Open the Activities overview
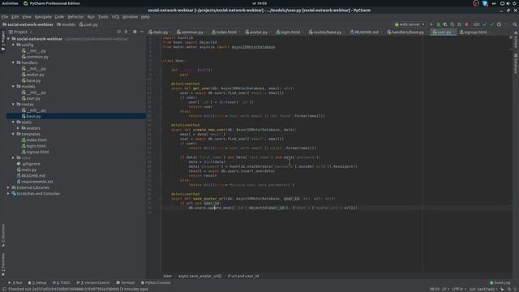 click(10, 3)
